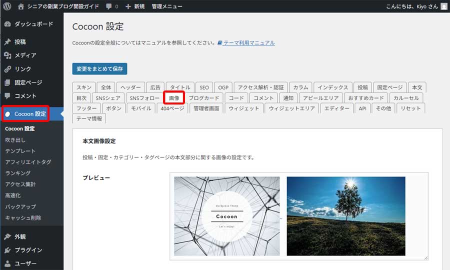This screenshot has height=270, width=450.
Task: Switch to the カルーセル tab
Action: click(406, 98)
